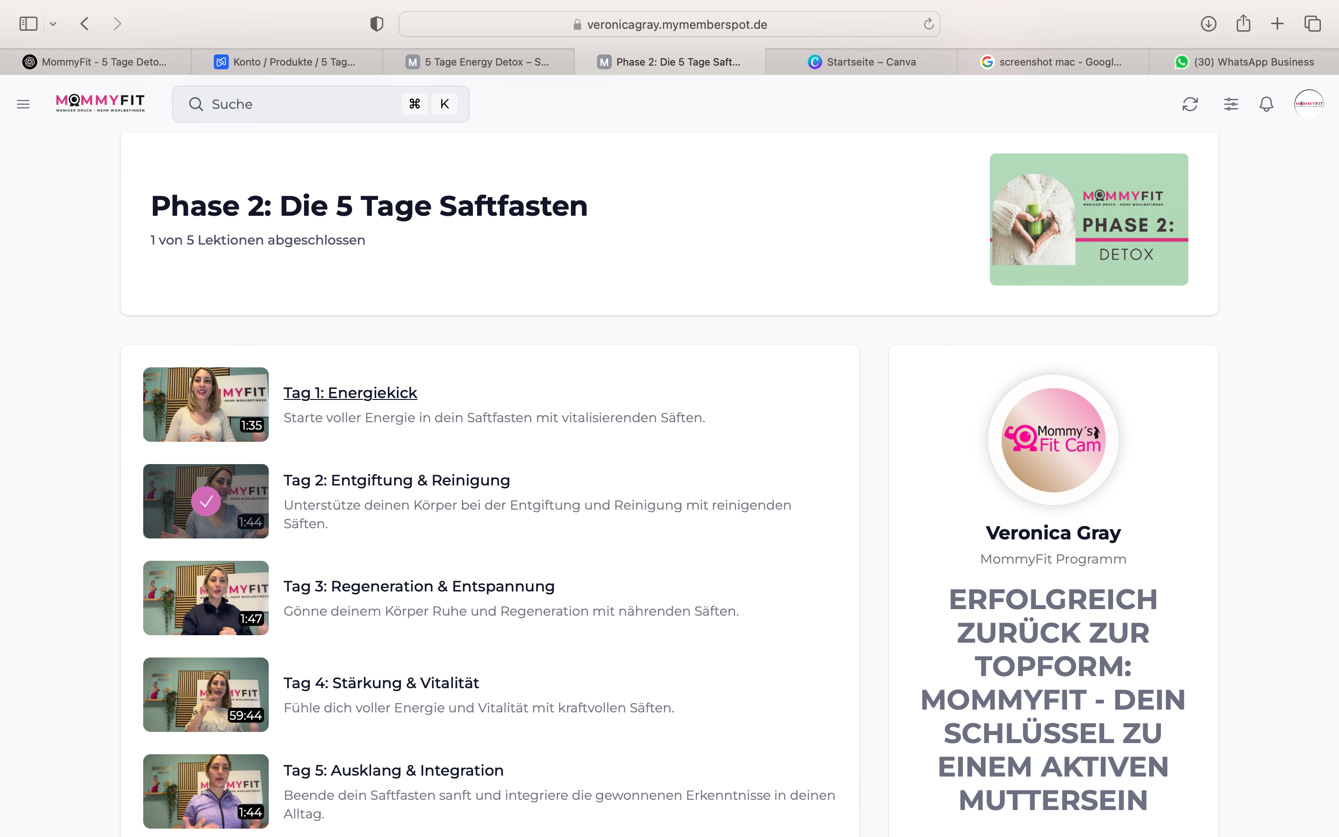Image resolution: width=1339 pixels, height=837 pixels.
Task: Open the sidebar chevron dropdown
Action: pos(53,24)
